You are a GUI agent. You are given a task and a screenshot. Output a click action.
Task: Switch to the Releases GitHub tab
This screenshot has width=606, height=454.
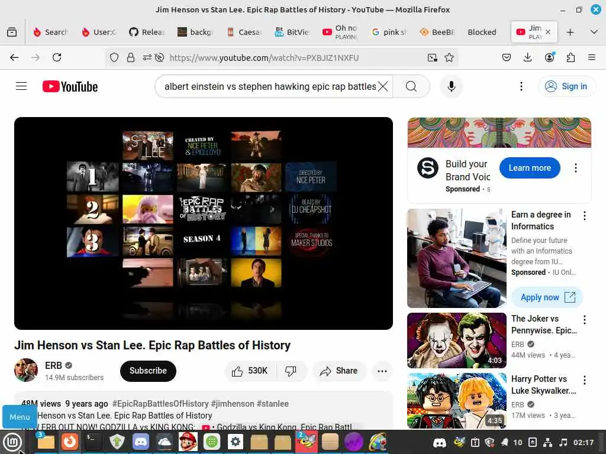[147, 32]
